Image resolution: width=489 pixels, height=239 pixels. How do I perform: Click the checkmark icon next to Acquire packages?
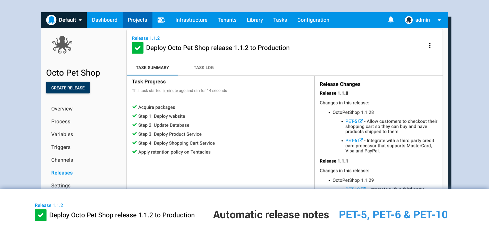click(134, 107)
